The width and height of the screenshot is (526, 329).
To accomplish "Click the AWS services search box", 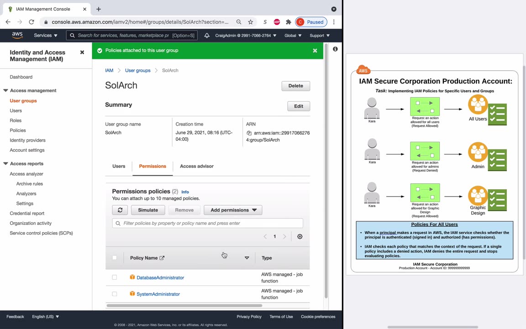I will 132,35.
